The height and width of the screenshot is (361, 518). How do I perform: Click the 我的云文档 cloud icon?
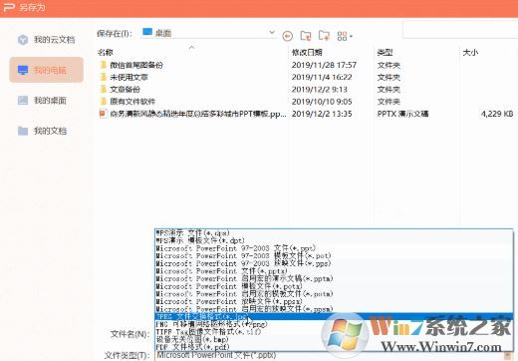coord(23,40)
